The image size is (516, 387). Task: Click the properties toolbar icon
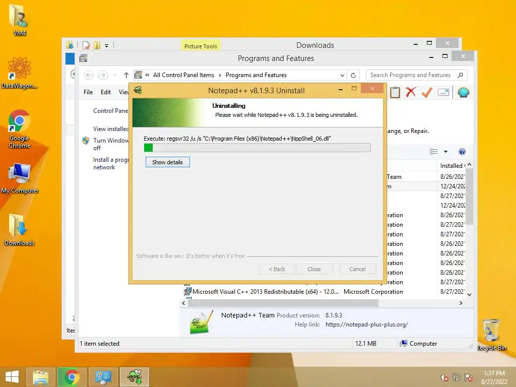[x=443, y=93]
